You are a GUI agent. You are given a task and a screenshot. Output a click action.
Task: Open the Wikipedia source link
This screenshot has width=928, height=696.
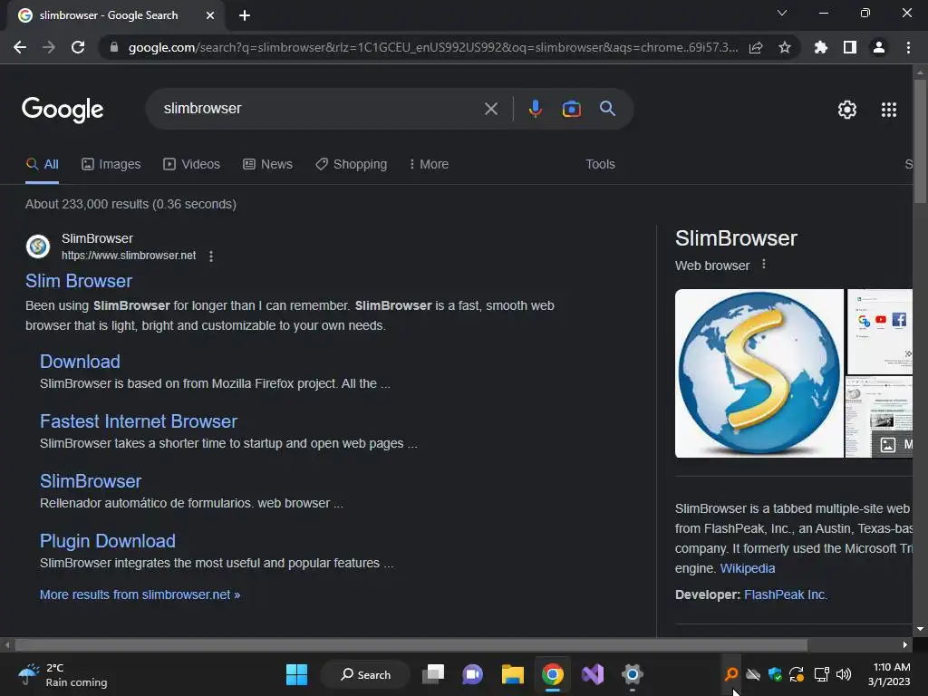tap(748, 569)
